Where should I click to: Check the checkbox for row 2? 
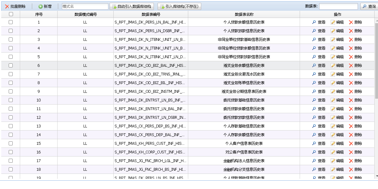pos(11,31)
